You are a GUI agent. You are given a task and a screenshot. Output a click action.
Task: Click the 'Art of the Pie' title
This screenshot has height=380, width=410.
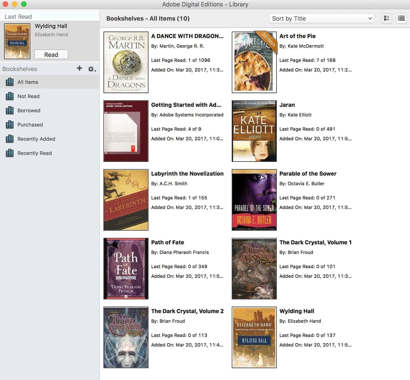click(298, 36)
